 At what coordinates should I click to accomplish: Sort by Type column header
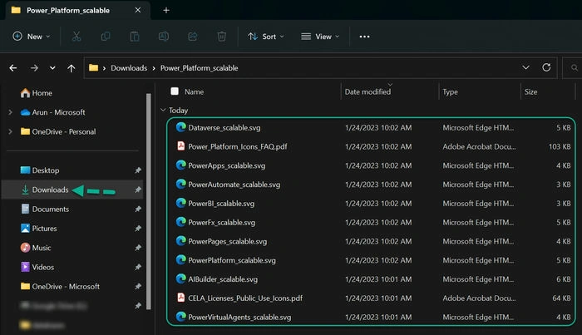[x=450, y=91]
